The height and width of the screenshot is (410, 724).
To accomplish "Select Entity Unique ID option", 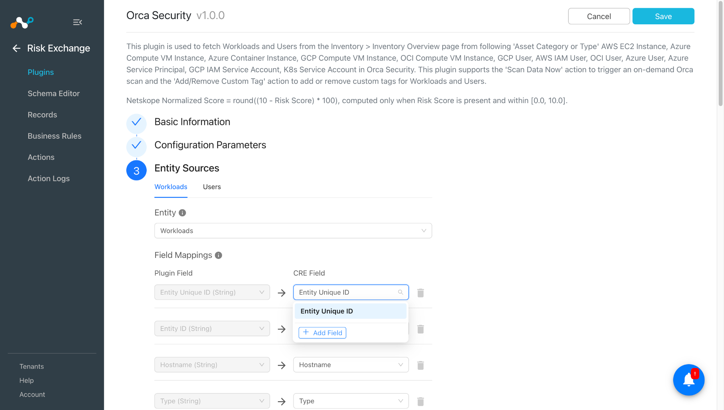I will tap(351, 311).
